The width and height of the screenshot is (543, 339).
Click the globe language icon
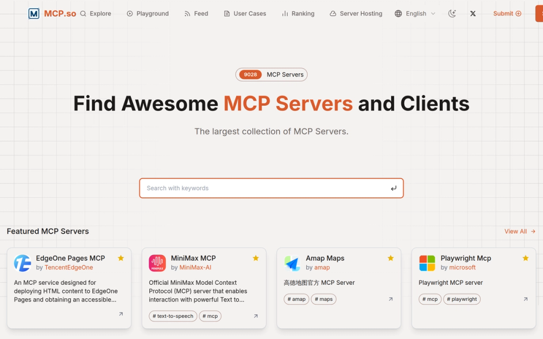click(x=398, y=14)
